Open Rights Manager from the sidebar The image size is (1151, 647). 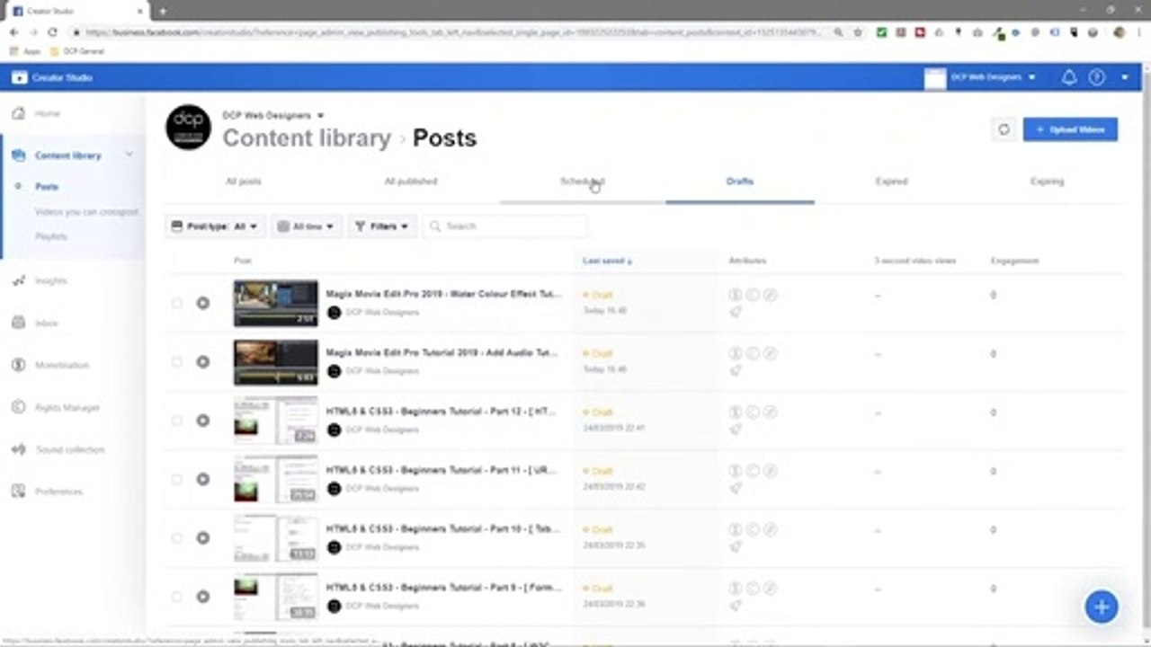tap(67, 408)
